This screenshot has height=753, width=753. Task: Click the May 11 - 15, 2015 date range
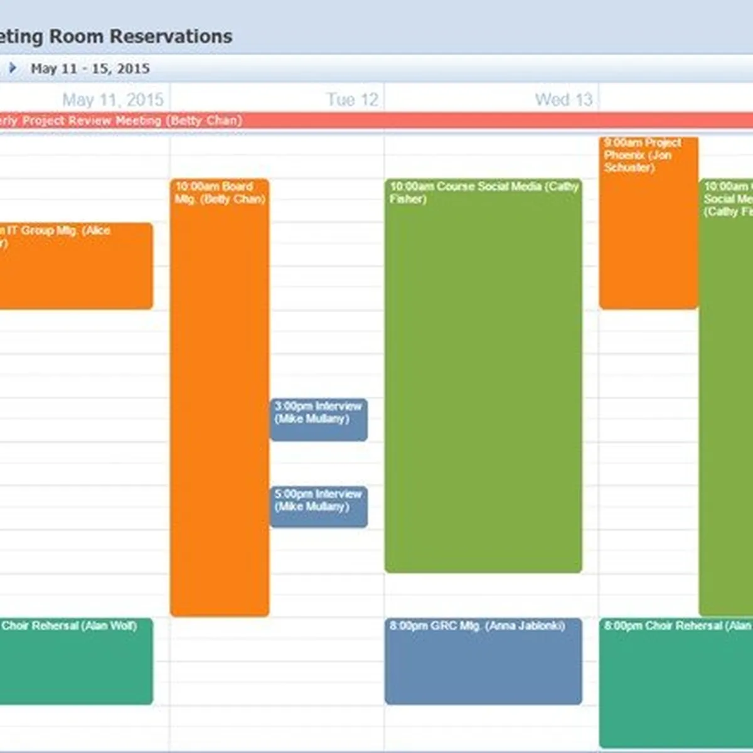90,68
